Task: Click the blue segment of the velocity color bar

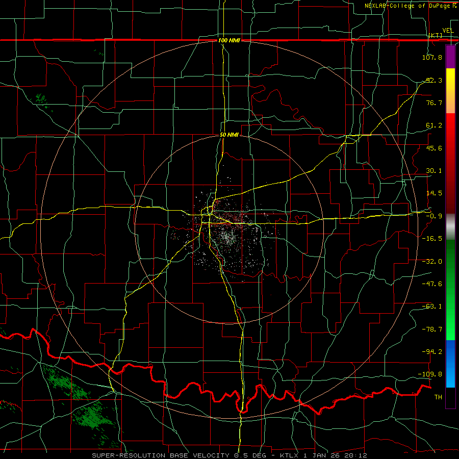Action: point(450,364)
